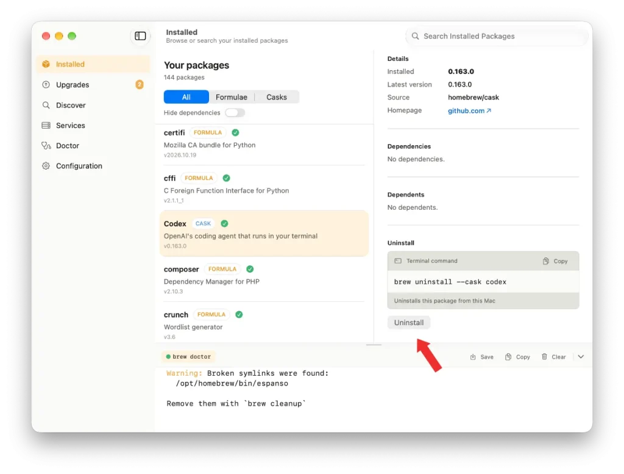Select the composer package row
624x474 pixels.
coord(264,279)
